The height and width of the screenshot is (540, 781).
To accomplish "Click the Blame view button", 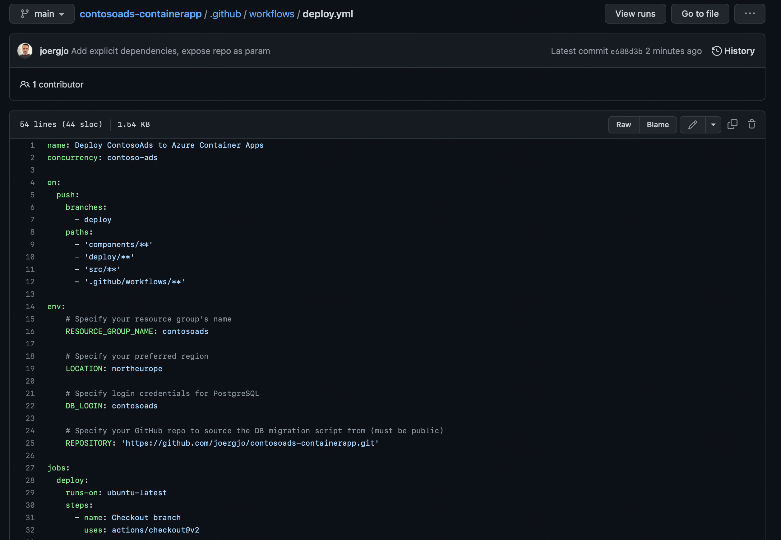I will [x=658, y=124].
